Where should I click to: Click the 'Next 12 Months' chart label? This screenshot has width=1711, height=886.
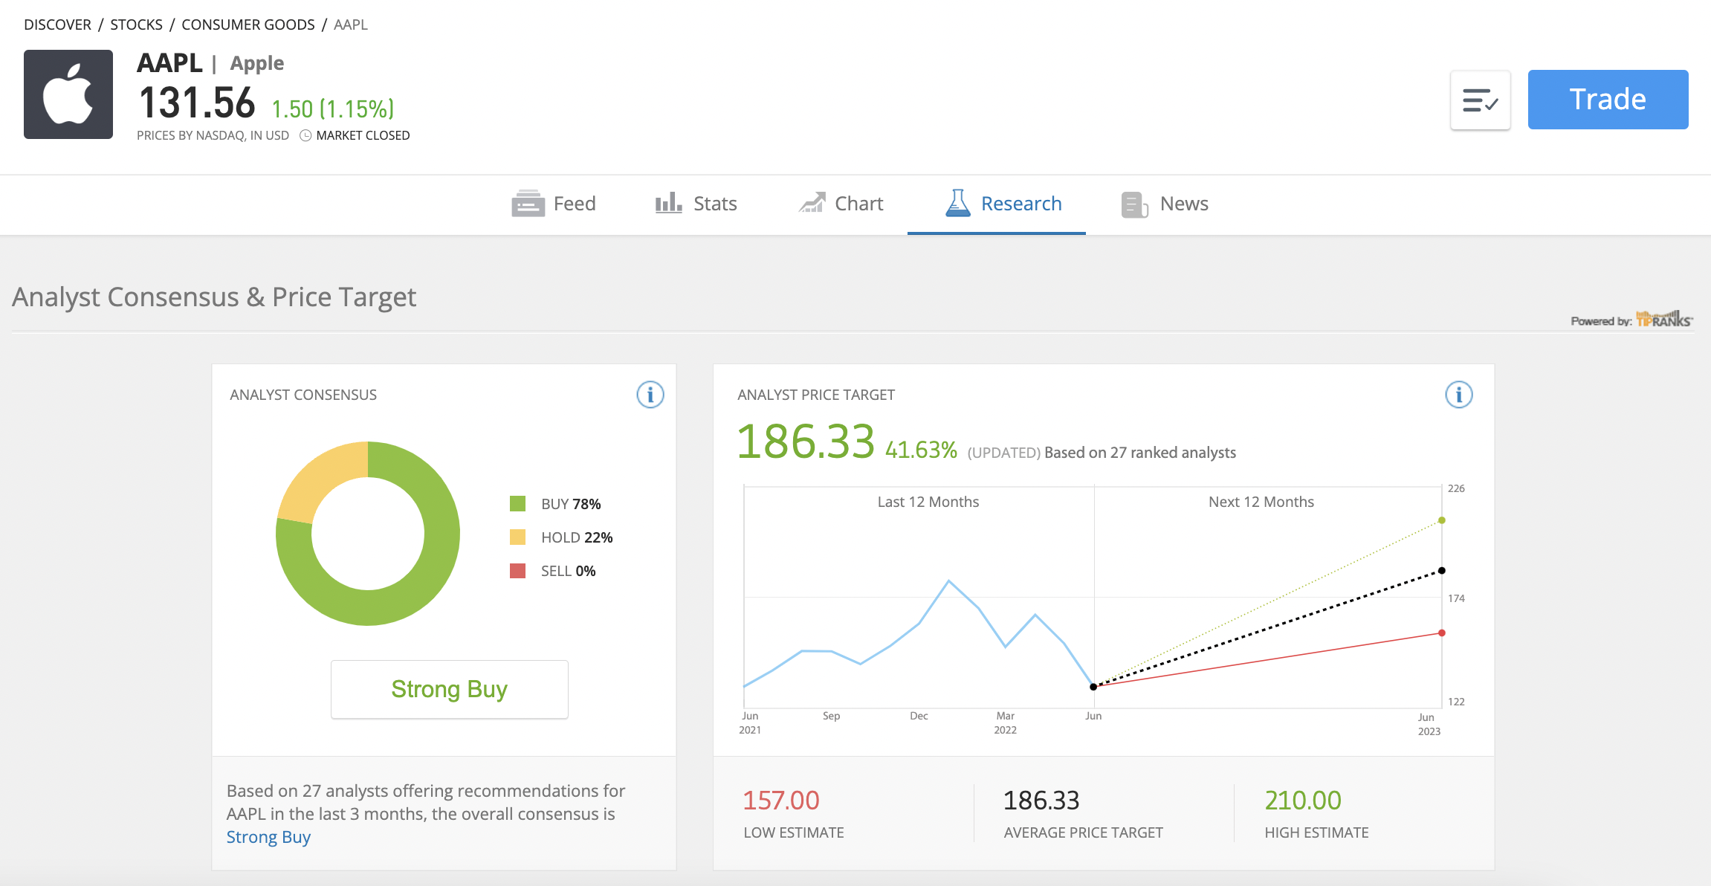pos(1261,502)
